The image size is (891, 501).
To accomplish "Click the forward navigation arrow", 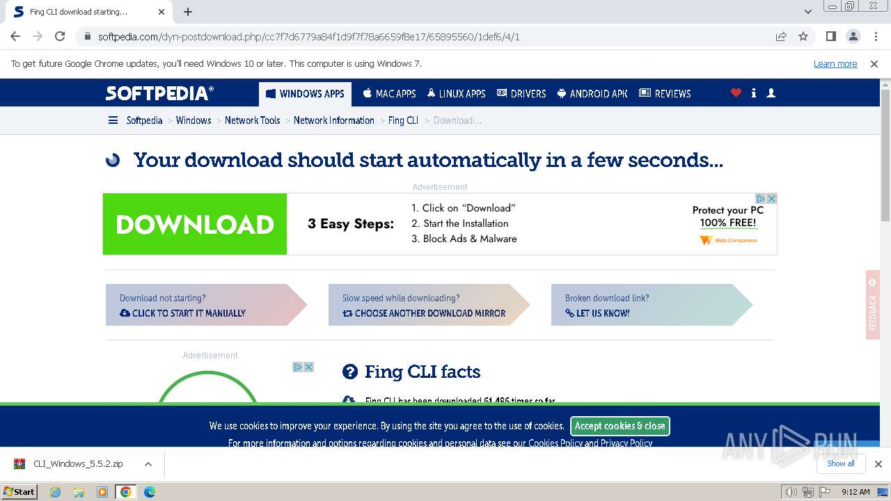I will coord(38,36).
